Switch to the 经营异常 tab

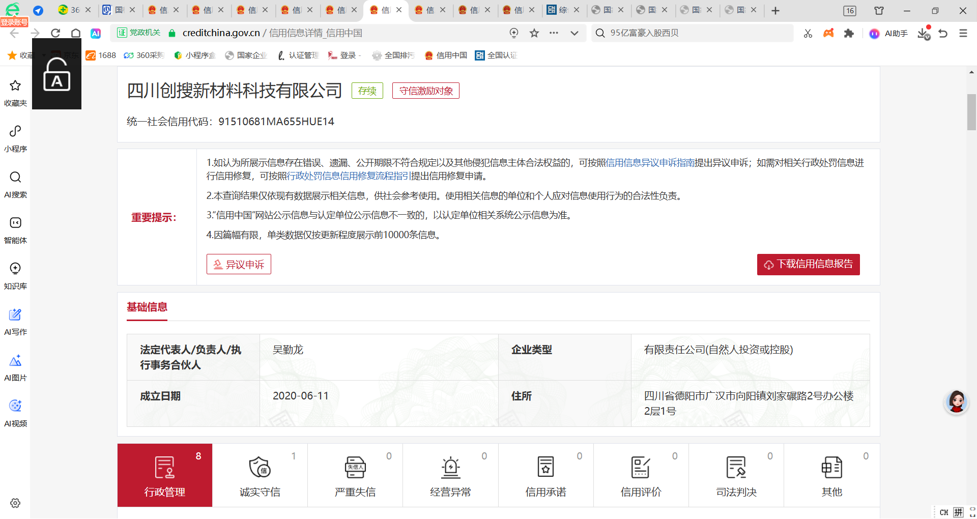[450, 475]
